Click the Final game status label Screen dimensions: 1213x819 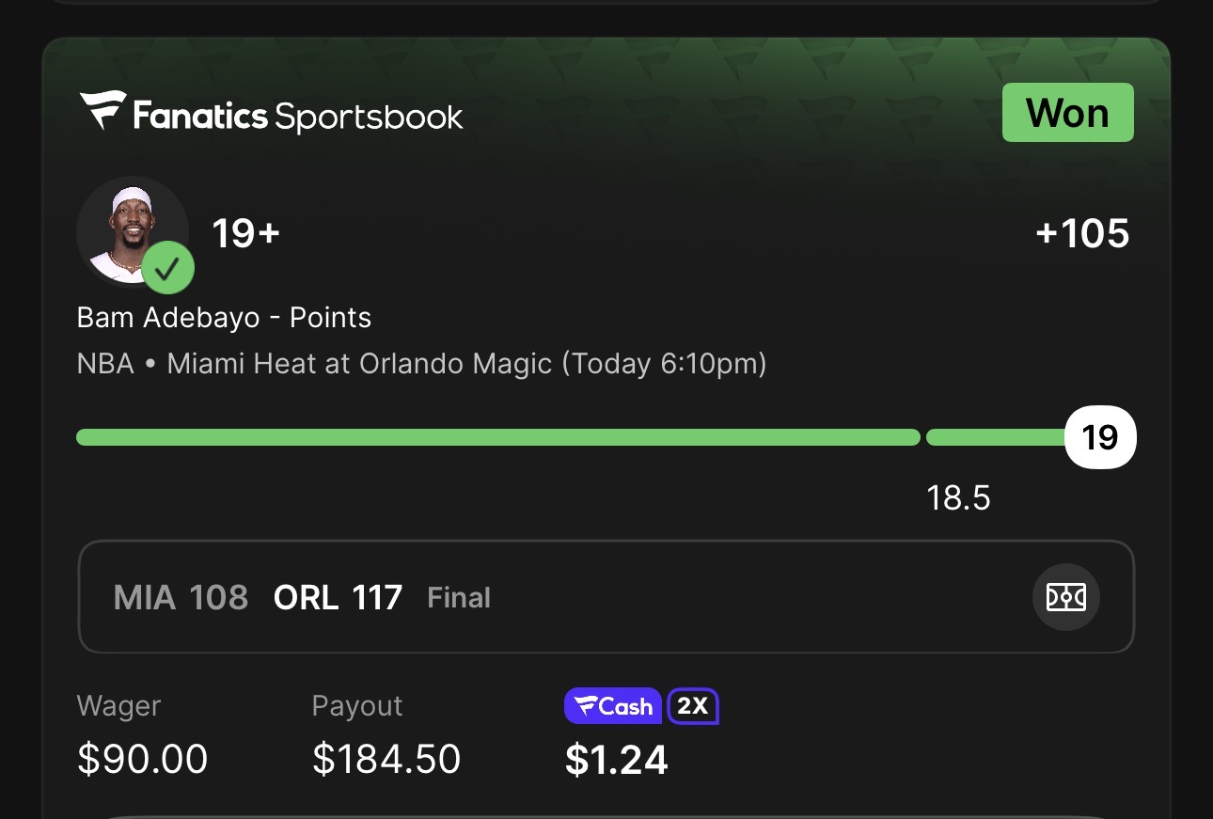pyautogui.click(x=459, y=598)
